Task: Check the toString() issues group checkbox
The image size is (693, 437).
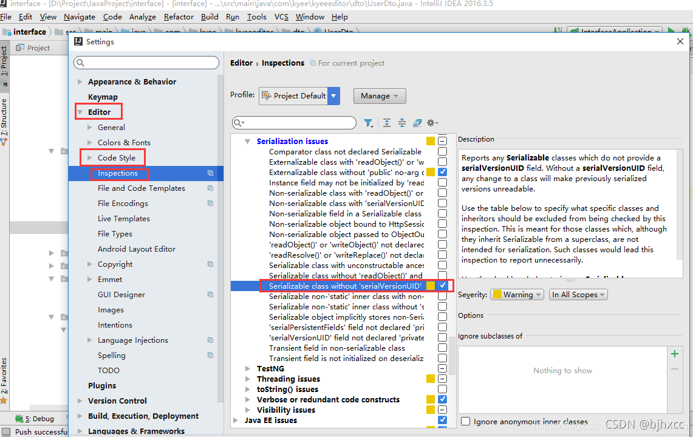Action: pos(442,389)
